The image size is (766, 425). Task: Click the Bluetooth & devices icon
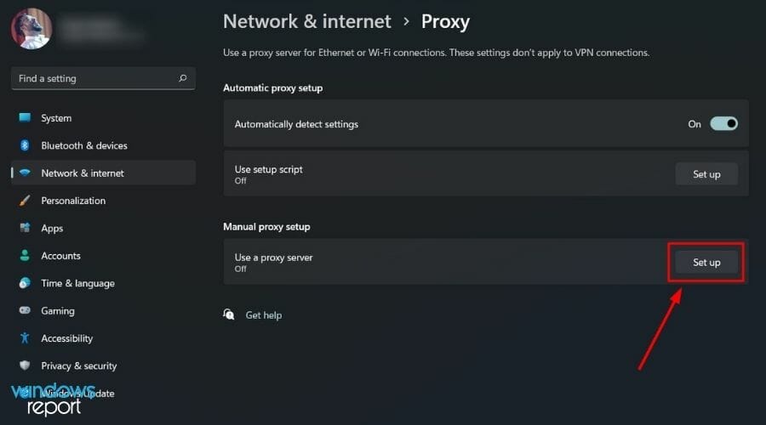click(25, 145)
